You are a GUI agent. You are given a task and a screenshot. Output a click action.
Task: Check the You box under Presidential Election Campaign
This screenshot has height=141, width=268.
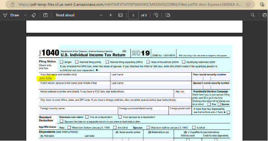pos(209,104)
